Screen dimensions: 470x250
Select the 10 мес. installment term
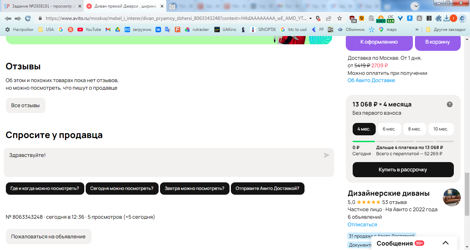441,129
